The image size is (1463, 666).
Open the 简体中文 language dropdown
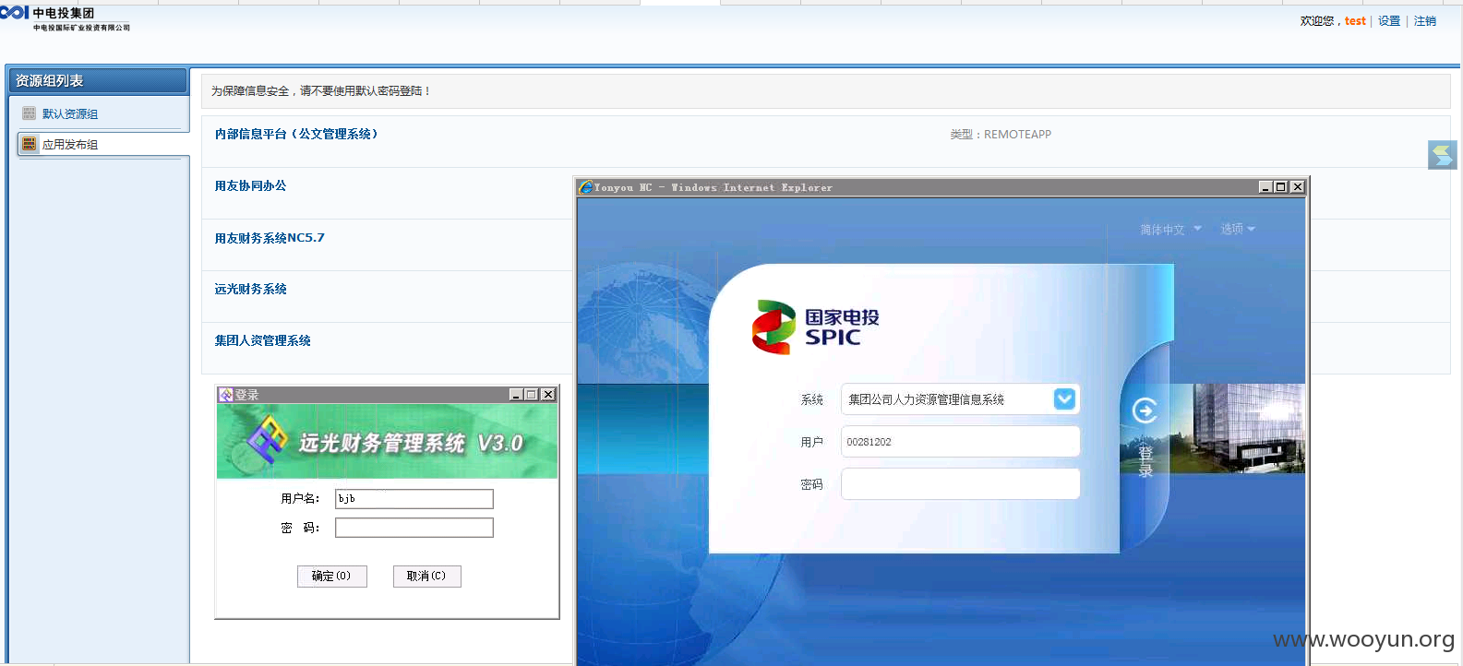(1170, 230)
